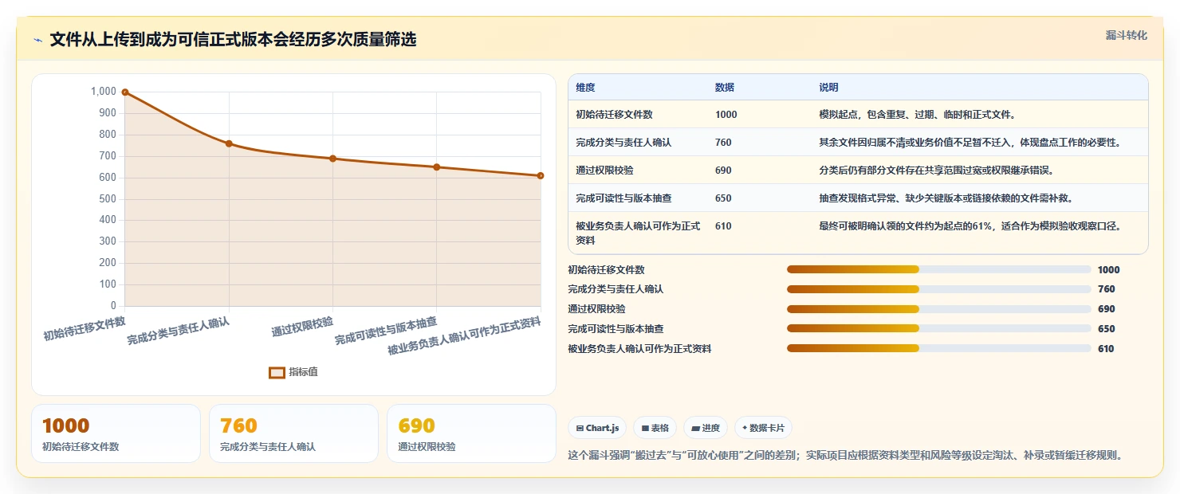
Task: Click the 维度 table column header
Action: coord(585,88)
